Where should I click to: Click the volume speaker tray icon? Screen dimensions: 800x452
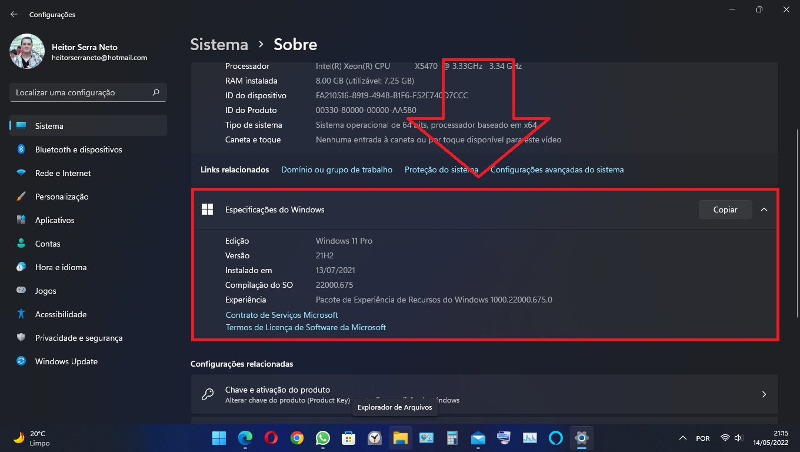tap(739, 438)
